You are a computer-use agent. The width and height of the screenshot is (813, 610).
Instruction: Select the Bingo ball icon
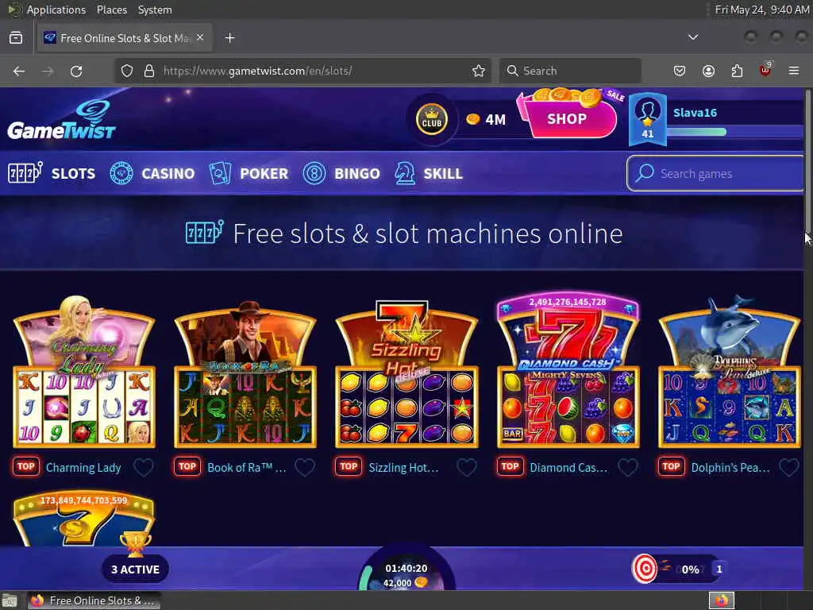click(314, 173)
